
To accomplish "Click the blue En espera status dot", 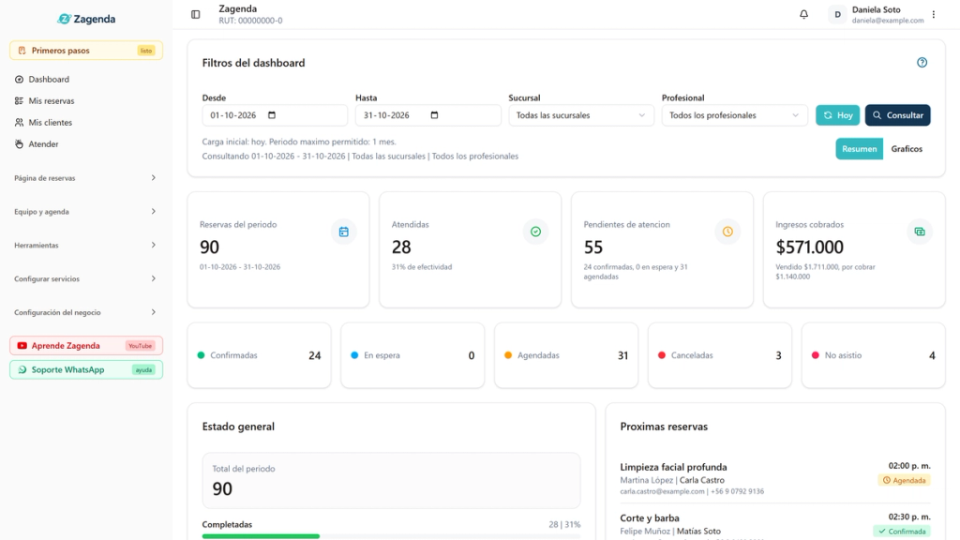I will [x=354, y=355].
